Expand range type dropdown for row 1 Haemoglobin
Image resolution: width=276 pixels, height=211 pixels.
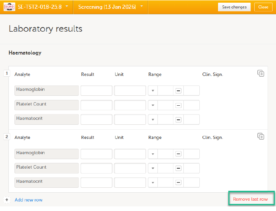(153, 91)
